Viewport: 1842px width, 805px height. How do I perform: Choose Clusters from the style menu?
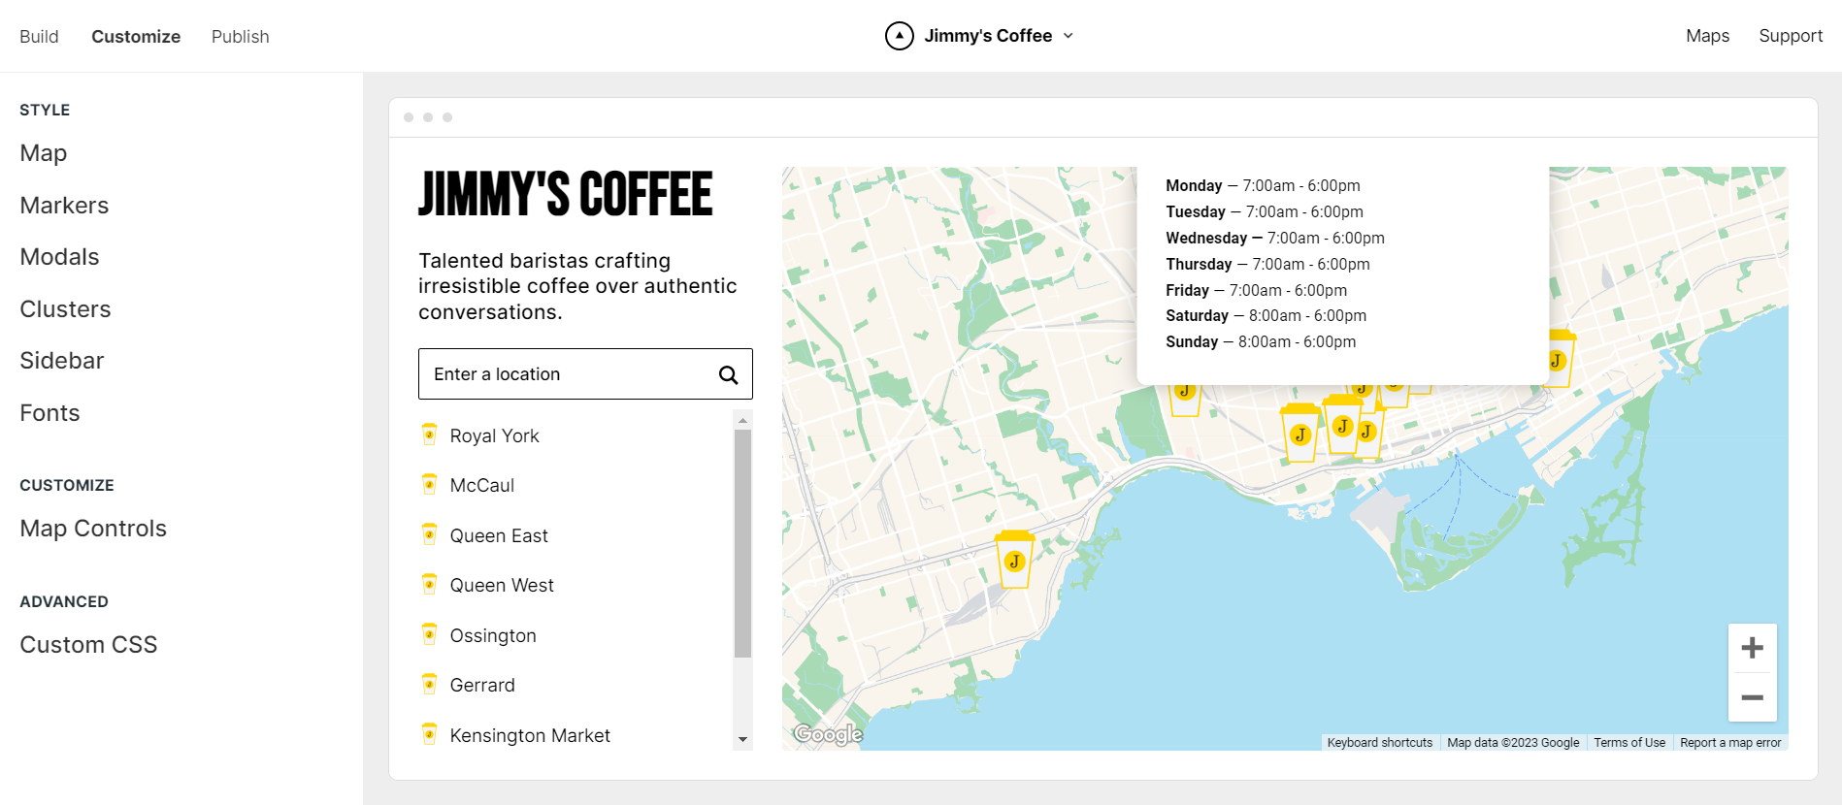[x=65, y=309]
